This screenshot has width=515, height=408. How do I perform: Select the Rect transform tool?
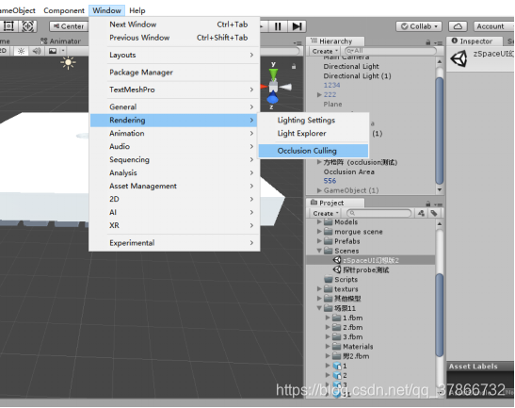point(8,26)
